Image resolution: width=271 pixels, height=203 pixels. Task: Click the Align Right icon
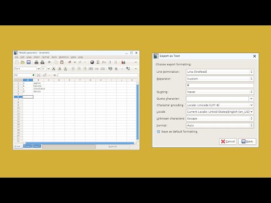click(x=85, y=69)
